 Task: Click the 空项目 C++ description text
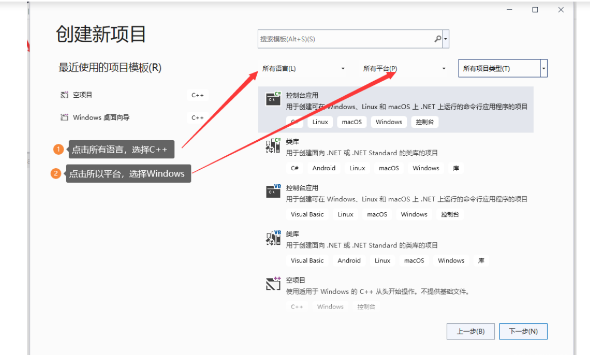tap(378, 291)
